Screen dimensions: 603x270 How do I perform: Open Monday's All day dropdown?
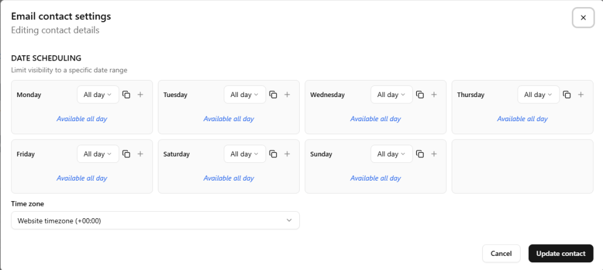click(98, 95)
